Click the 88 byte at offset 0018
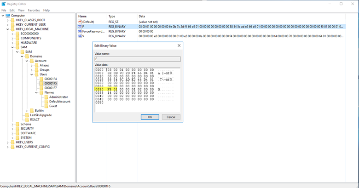The height and width of the screenshot is (188, 359). [110, 80]
